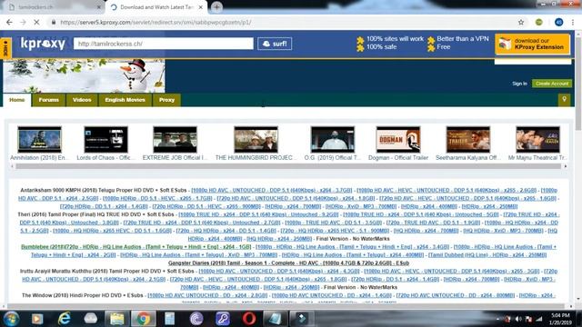Click the carousel scroll left arrow
The image size is (582, 327).
[x=12, y=166]
